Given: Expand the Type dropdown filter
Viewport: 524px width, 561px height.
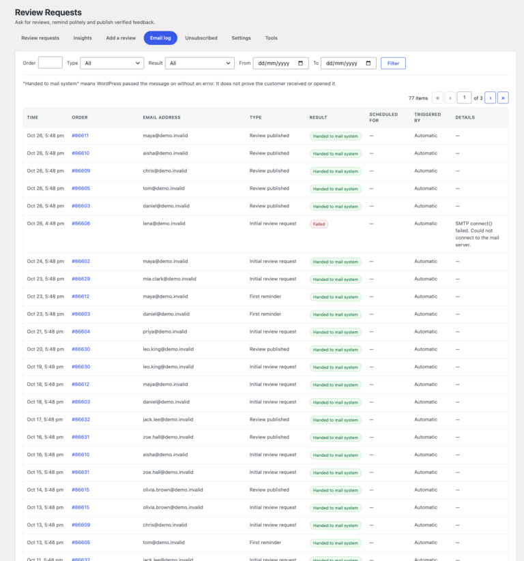Looking at the screenshot, I should (112, 63).
